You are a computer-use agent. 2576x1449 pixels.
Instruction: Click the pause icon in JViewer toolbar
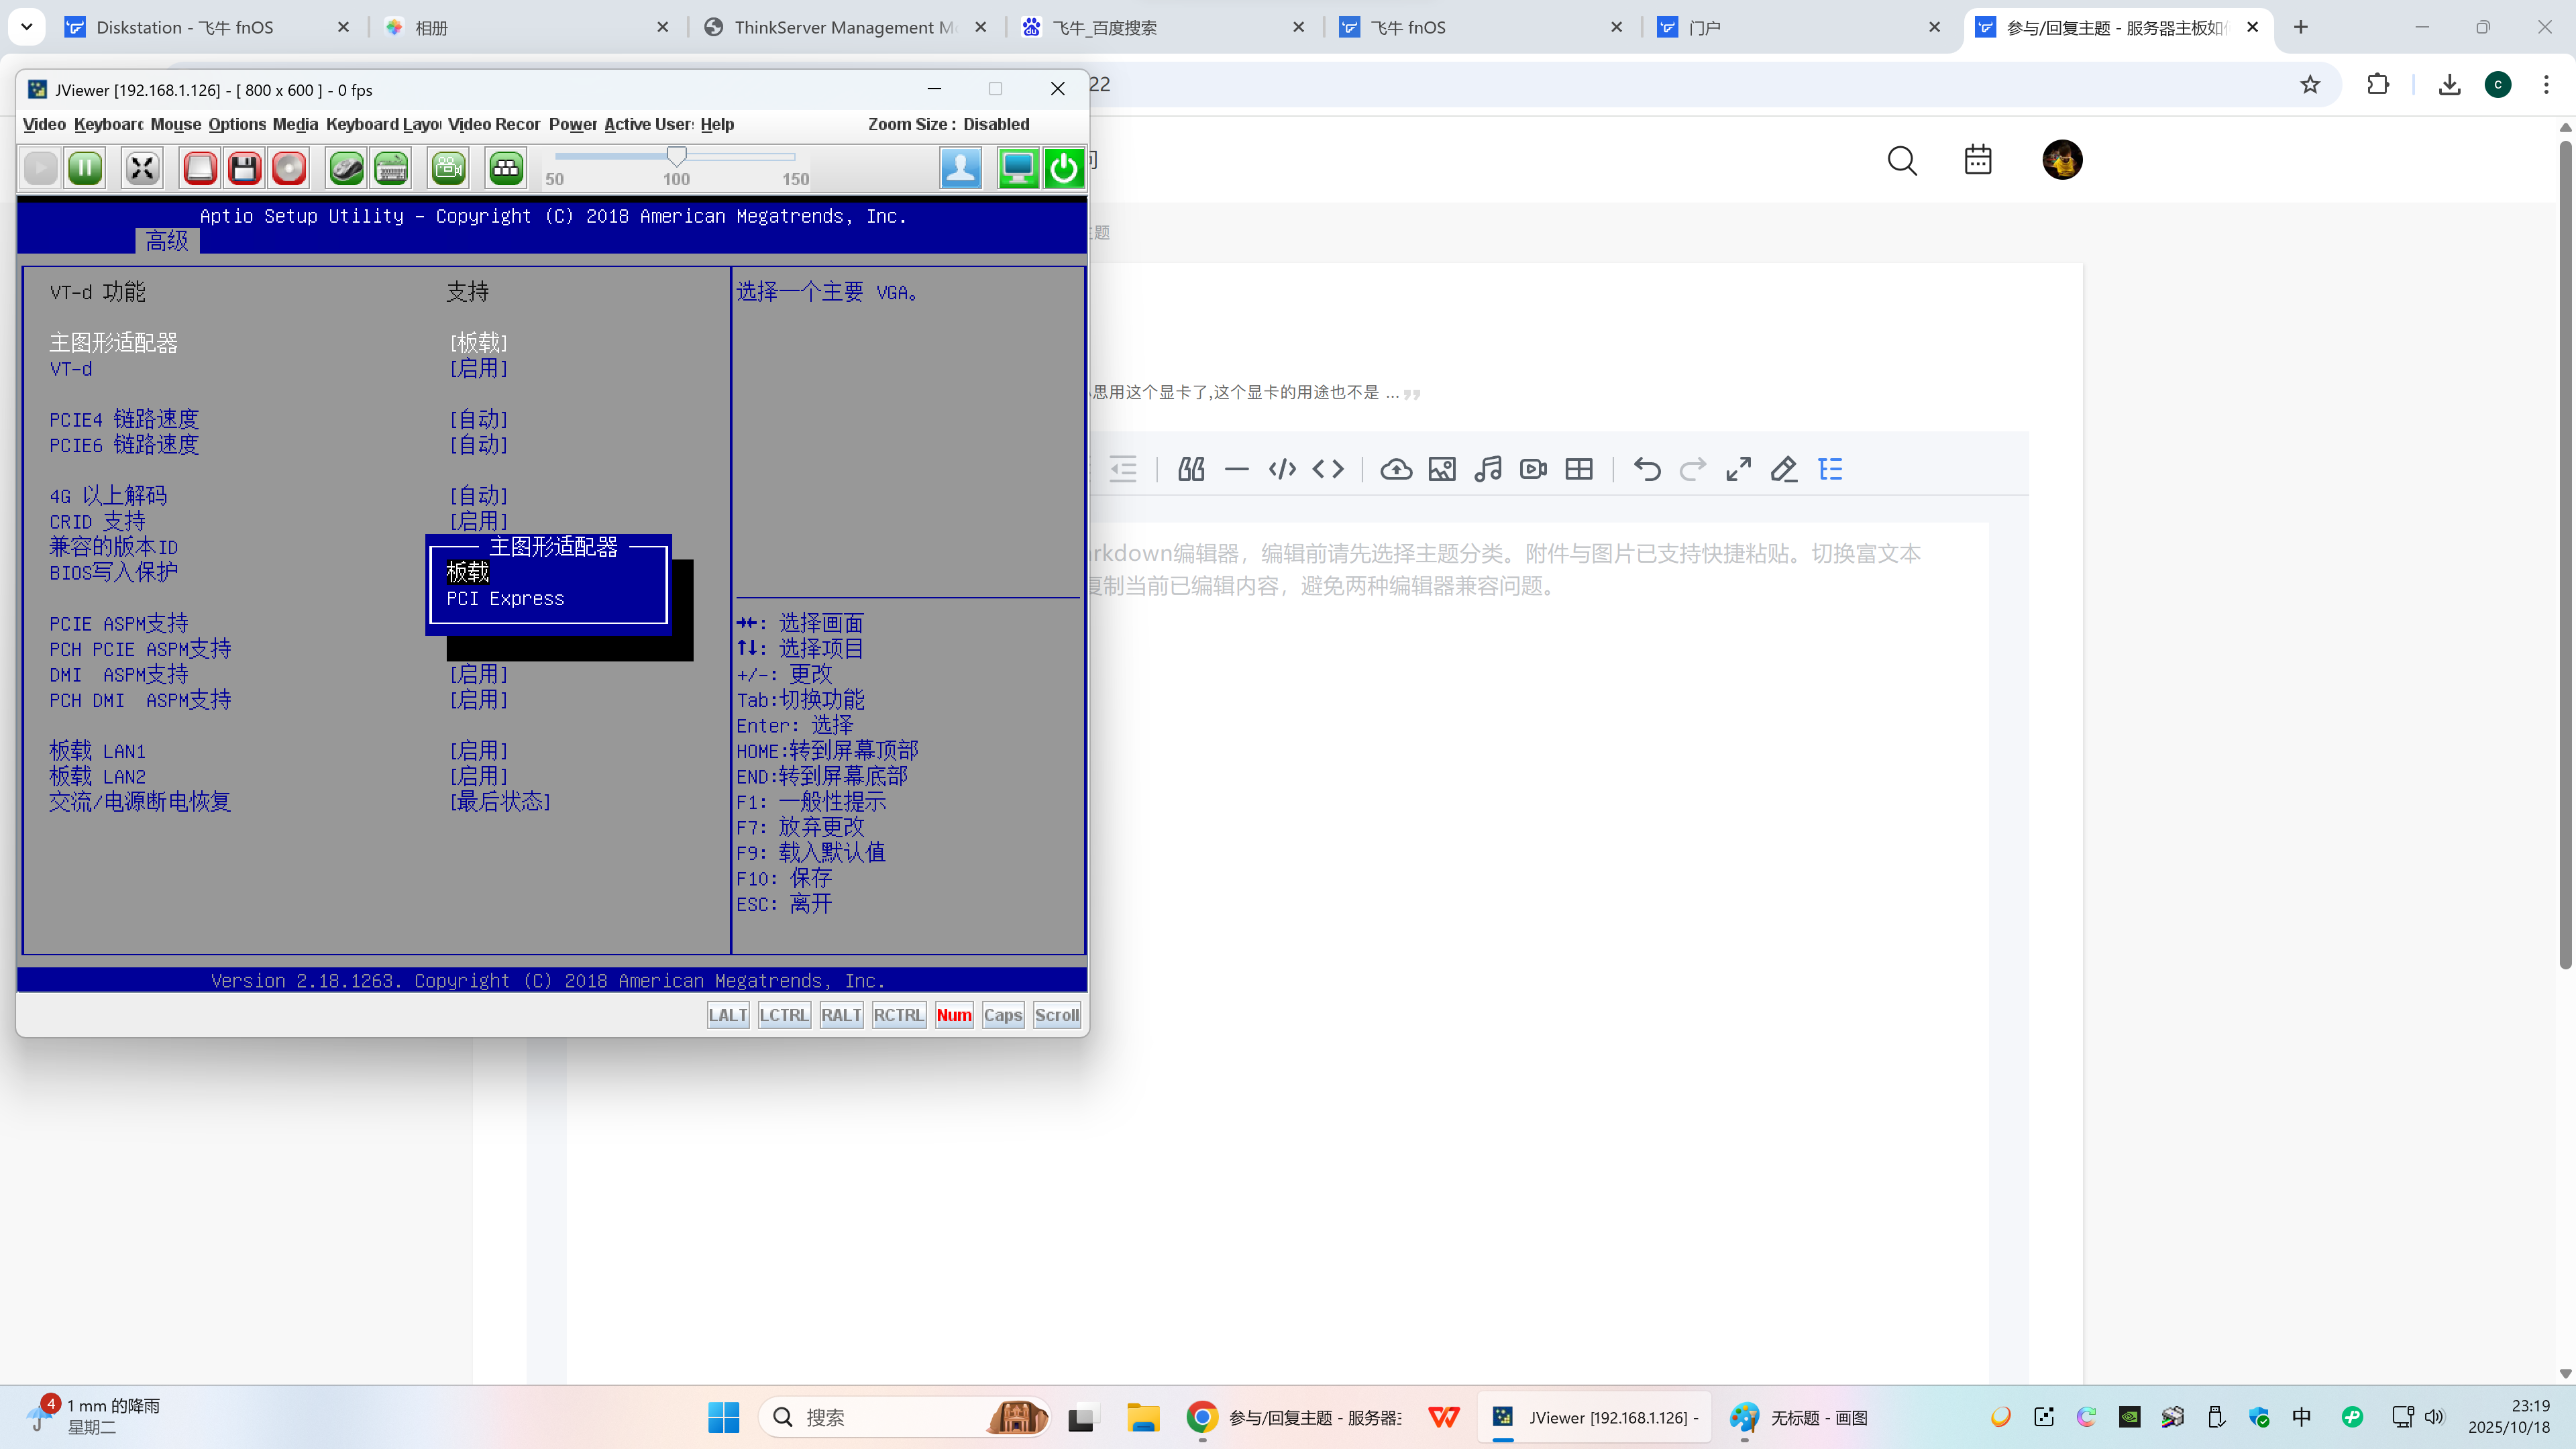85,168
